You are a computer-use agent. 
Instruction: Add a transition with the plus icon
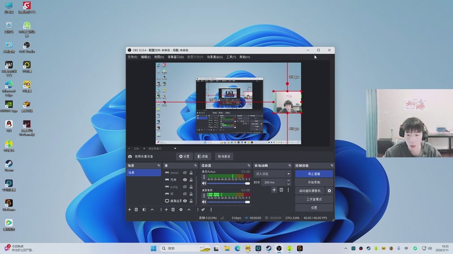pos(274,190)
